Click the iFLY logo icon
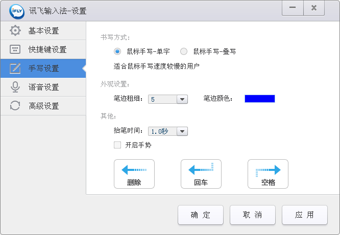This screenshot has width=340, height=235. (11, 10)
